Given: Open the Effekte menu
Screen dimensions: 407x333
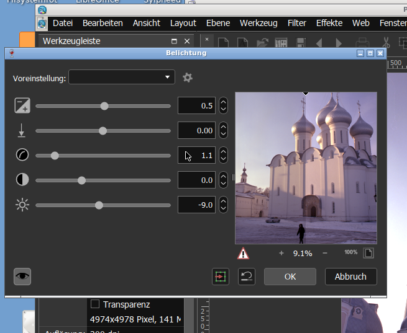Looking at the screenshot, I should pos(329,23).
